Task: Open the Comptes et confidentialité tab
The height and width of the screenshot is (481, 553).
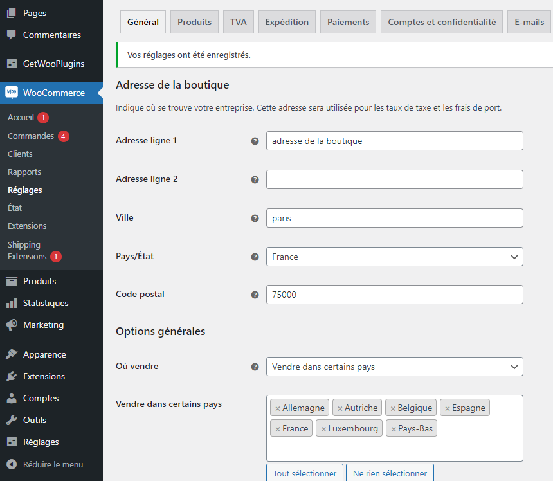Action: pos(442,22)
